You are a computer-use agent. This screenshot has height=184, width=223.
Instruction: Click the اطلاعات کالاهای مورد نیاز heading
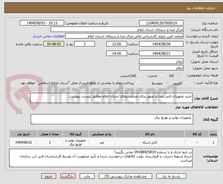click(197, 107)
